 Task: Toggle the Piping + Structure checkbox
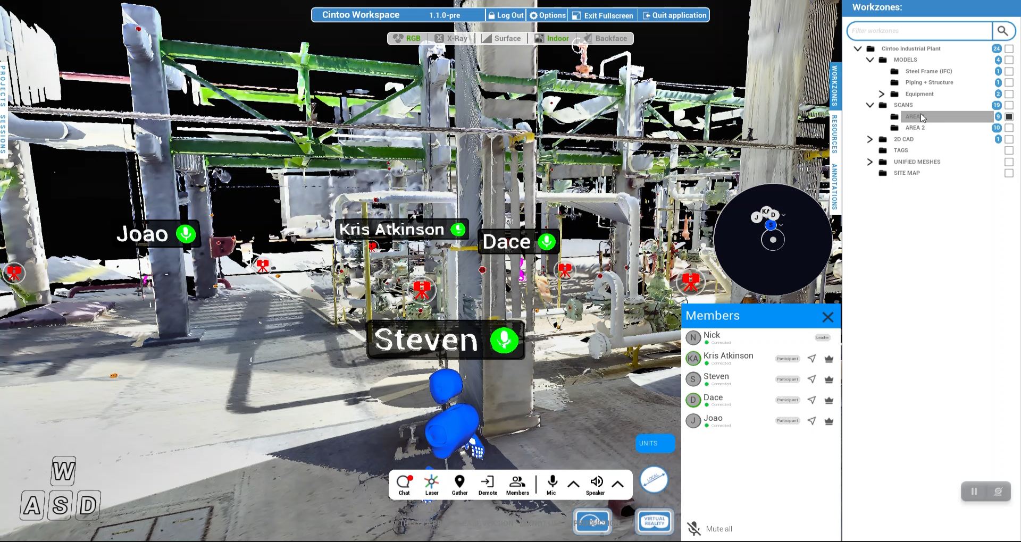coord(1009,82)
